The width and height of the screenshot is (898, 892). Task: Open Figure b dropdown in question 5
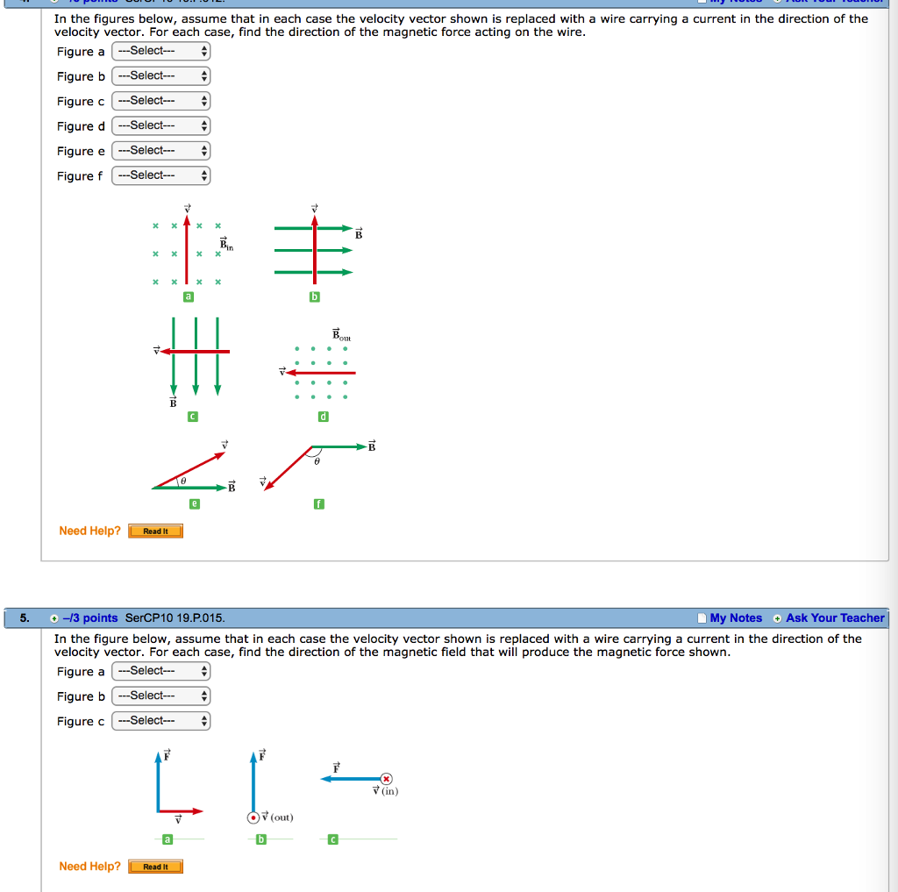point(160,696)
